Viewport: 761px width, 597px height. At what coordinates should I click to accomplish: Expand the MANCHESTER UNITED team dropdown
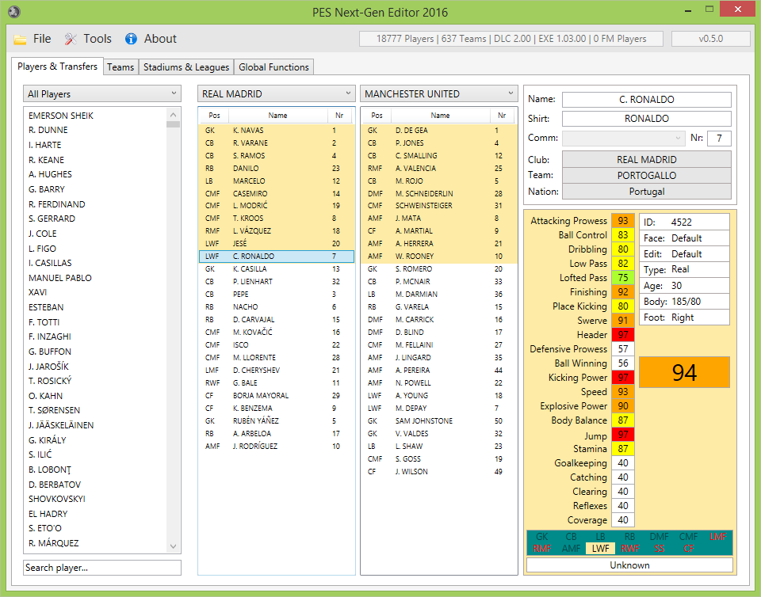click(438, 93)
